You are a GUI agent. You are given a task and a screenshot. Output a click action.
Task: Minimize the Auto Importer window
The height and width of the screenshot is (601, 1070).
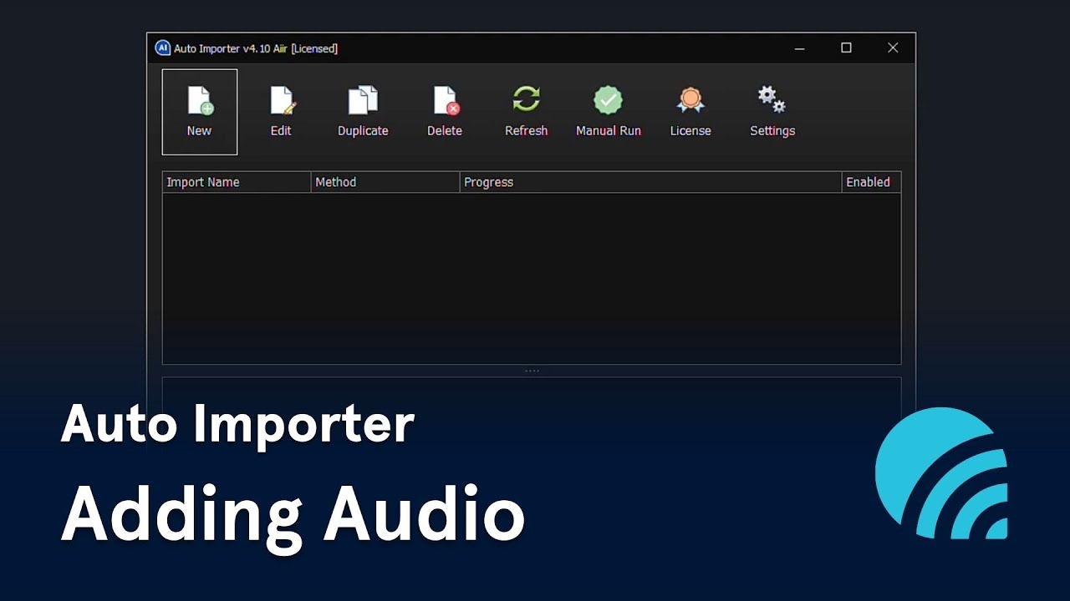tap(800, 48)
